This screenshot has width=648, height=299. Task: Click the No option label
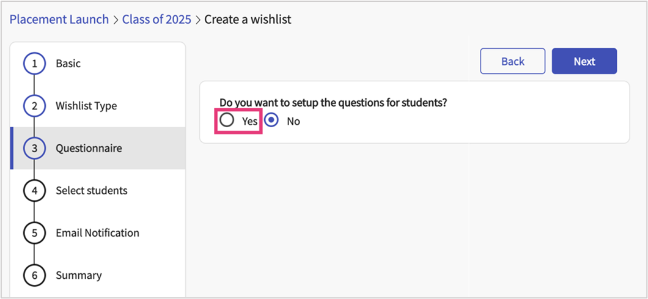[293, 121]
